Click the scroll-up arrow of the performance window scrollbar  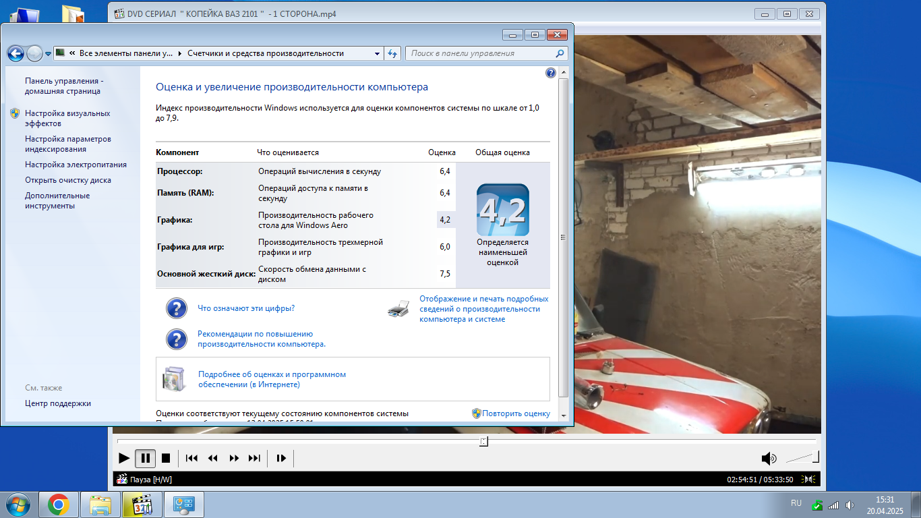[x=564, y=73]
